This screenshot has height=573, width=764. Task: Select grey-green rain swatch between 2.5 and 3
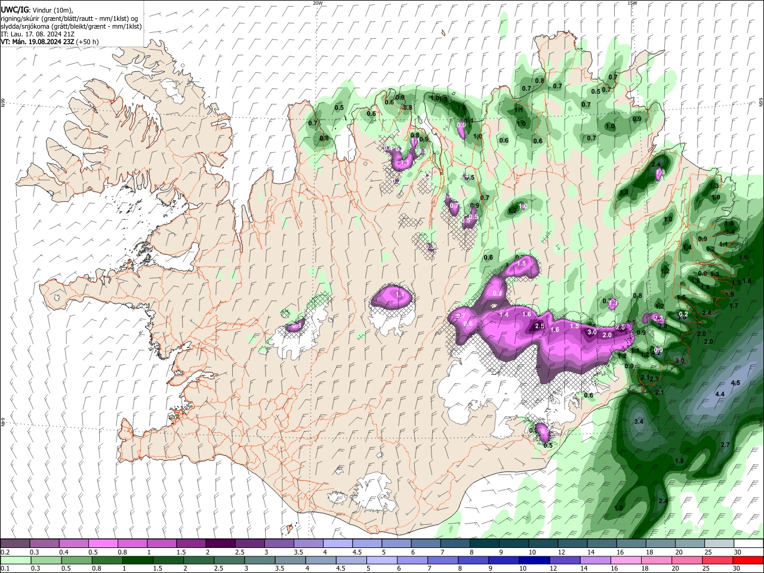(x=229, y=560)
